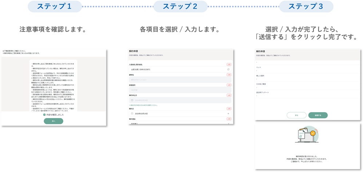Viewport: 364px width, 172px height.
Task: Click the 退去時アンケート row in the confirmation list
Action: pos(308,94)
